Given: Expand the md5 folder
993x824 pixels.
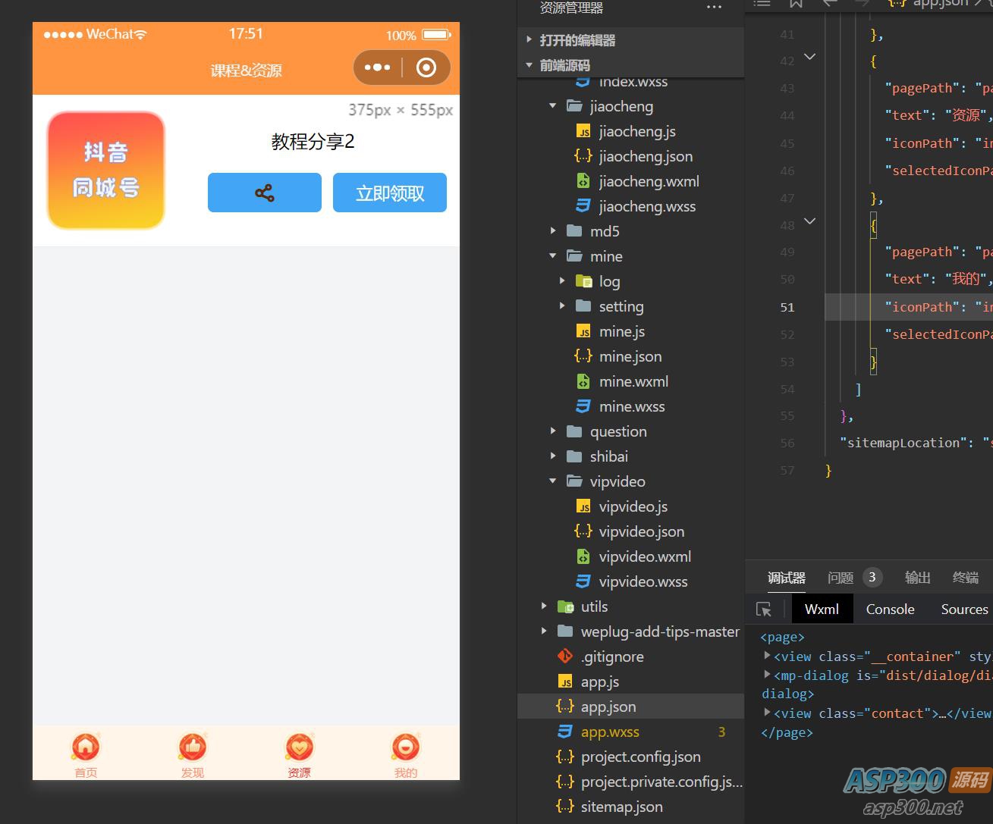Looking at the screenshot, I should tap(553, 231).
